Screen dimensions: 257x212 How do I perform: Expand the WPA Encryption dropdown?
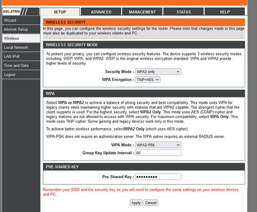tap(148, 80)
